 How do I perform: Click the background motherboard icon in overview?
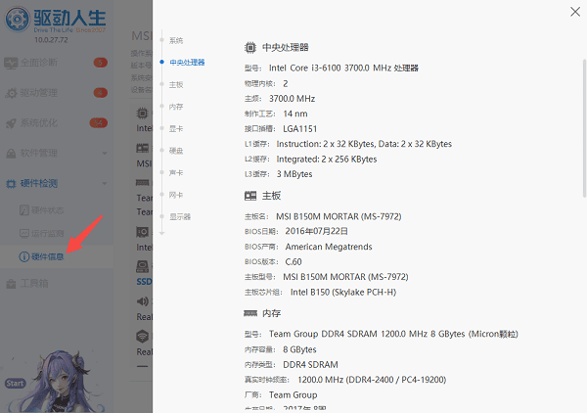(142, 149)
